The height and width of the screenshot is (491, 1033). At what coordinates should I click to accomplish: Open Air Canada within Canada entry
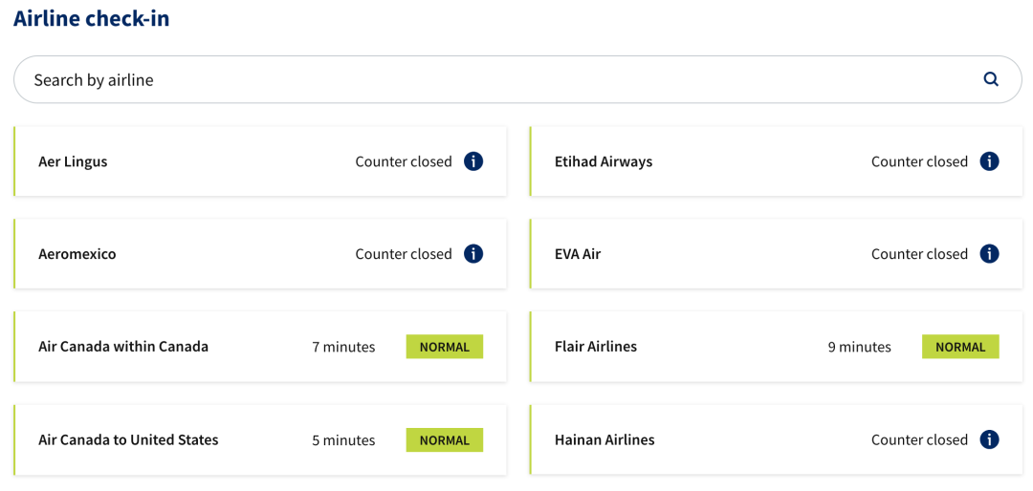[260, 347]
